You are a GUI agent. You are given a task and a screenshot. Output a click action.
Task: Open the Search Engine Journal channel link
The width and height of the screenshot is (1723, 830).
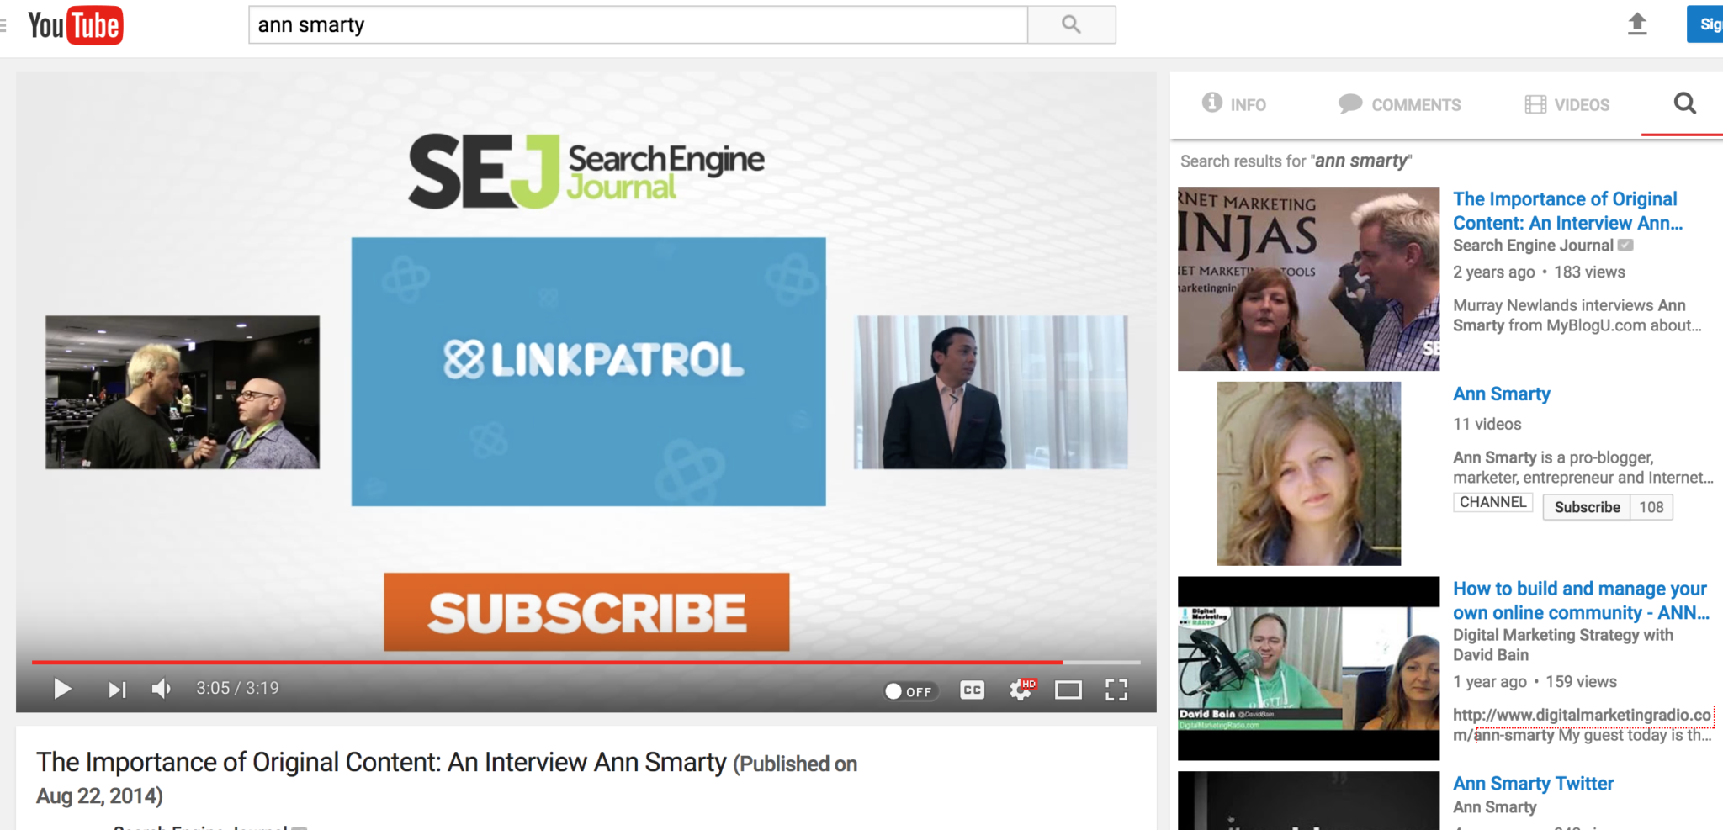(x=1533, y=246)
